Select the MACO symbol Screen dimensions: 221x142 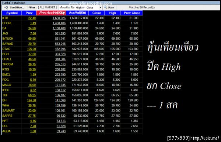tap(7, 85)
